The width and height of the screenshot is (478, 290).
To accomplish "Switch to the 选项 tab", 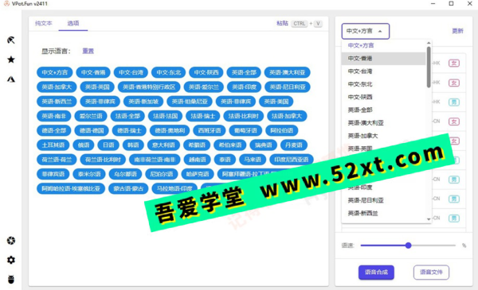I will pos(73,23).
